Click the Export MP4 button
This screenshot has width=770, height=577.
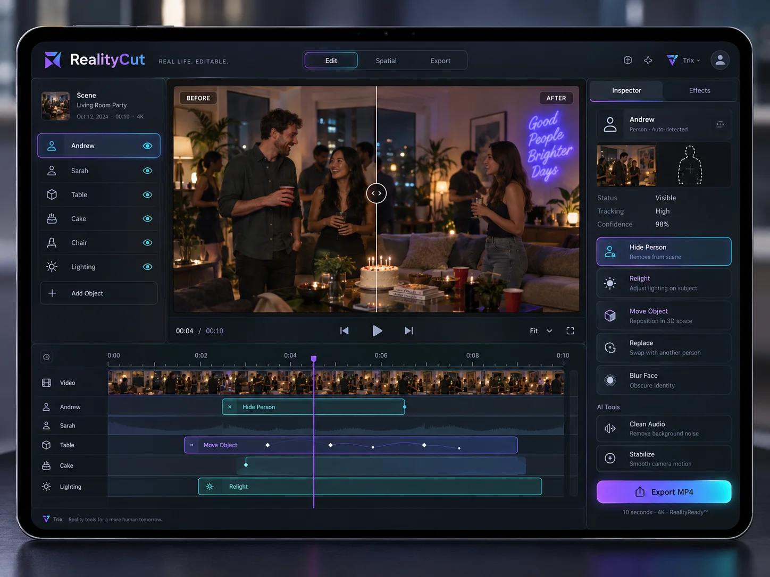(664, 492)
